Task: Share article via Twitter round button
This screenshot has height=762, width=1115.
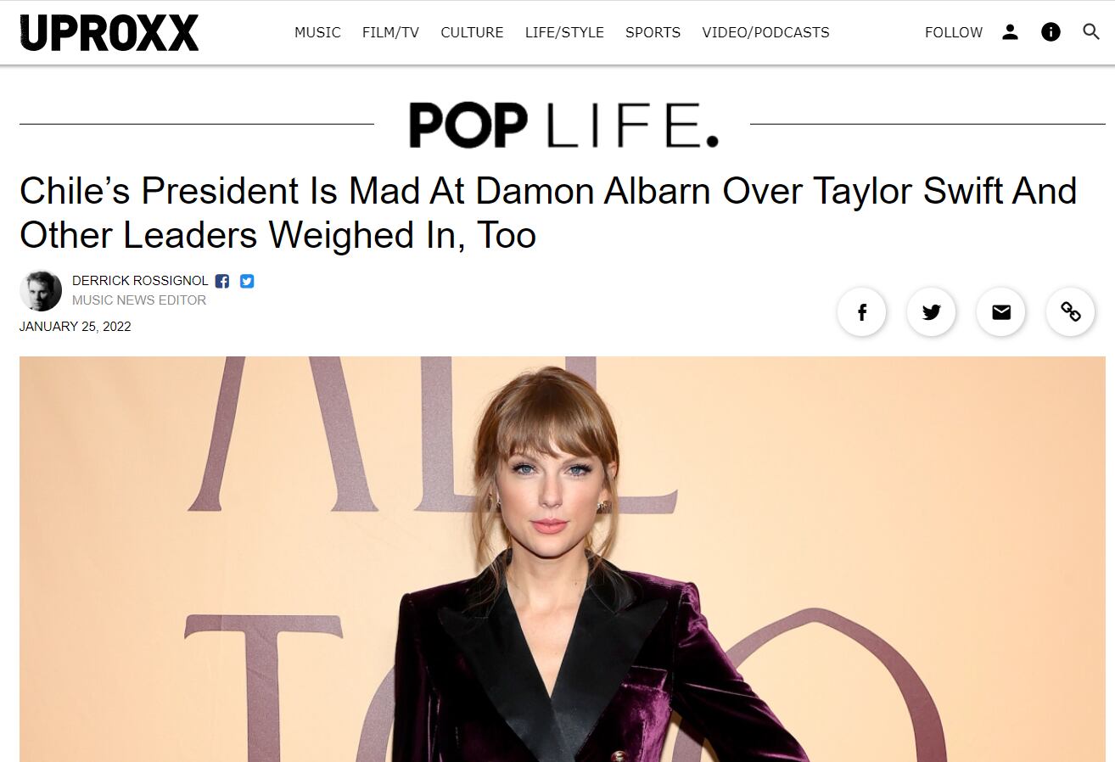Action: [932, 312]
